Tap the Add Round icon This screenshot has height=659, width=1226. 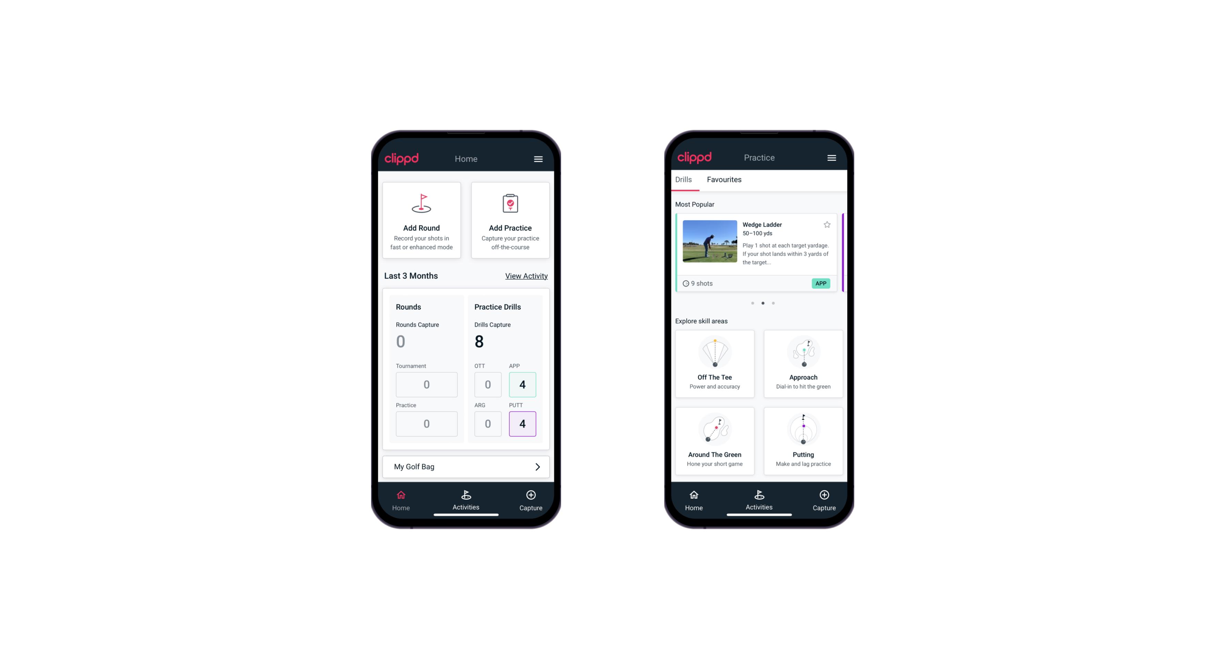tap(422, 205)
